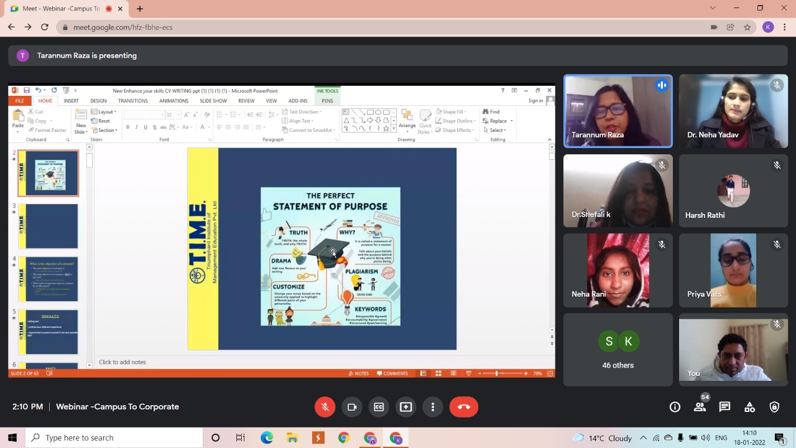Click the red Leave call button
796x448 pixels.
coord(463,407)
